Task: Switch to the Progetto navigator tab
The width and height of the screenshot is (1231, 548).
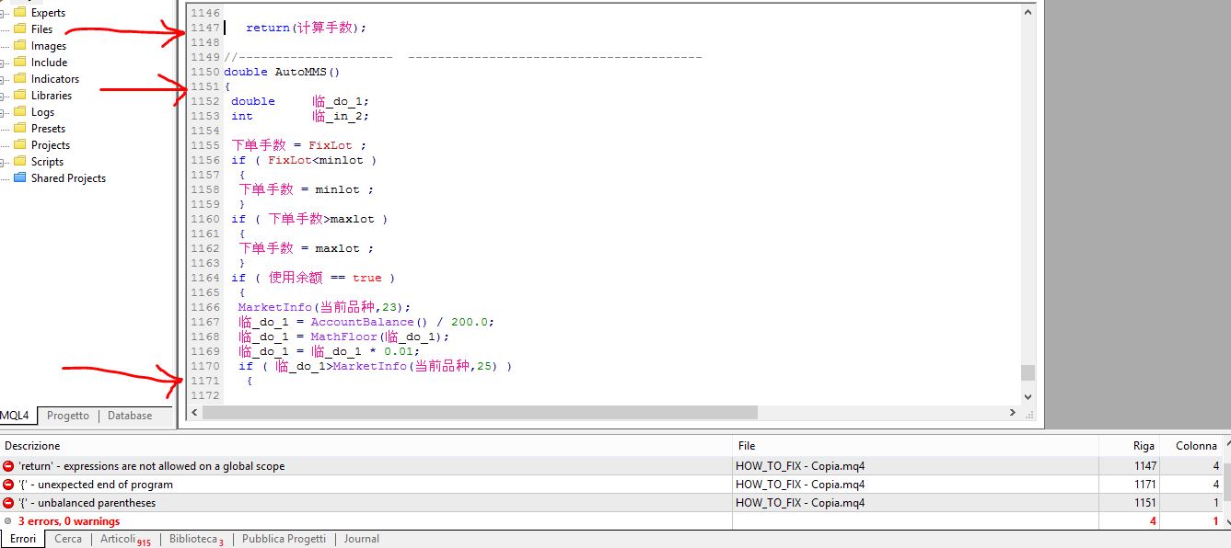Action: [68, 416]
